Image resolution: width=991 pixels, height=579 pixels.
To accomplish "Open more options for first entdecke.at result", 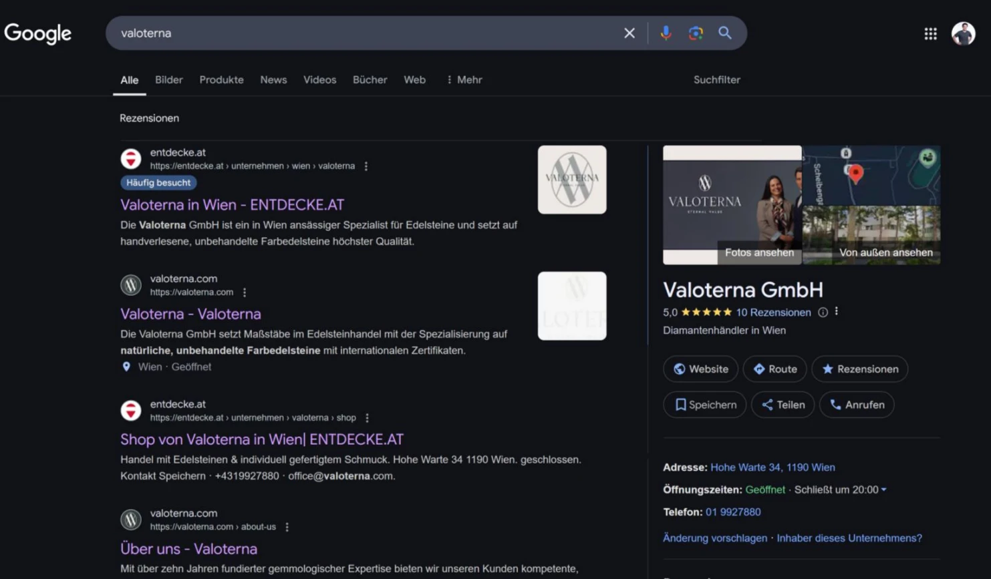I will coord(366,166).
